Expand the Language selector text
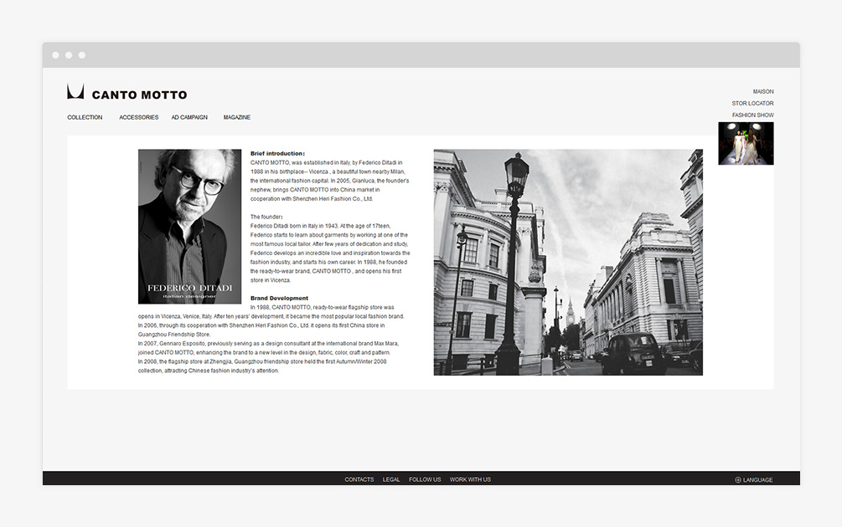This screenshot has width=842, height=527. [757, 480]
